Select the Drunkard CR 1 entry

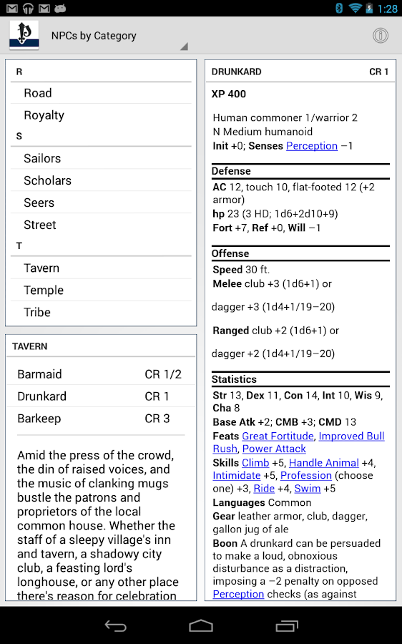(x=101, y=396)
